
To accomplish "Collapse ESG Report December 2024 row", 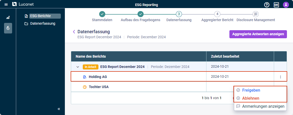I will pos(78,67).
